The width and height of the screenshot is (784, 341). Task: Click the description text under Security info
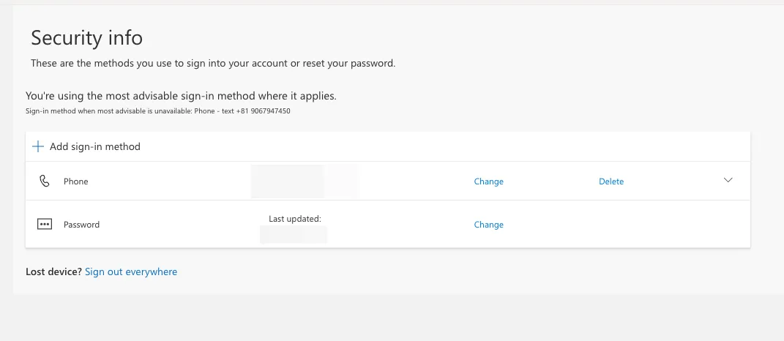213,64
